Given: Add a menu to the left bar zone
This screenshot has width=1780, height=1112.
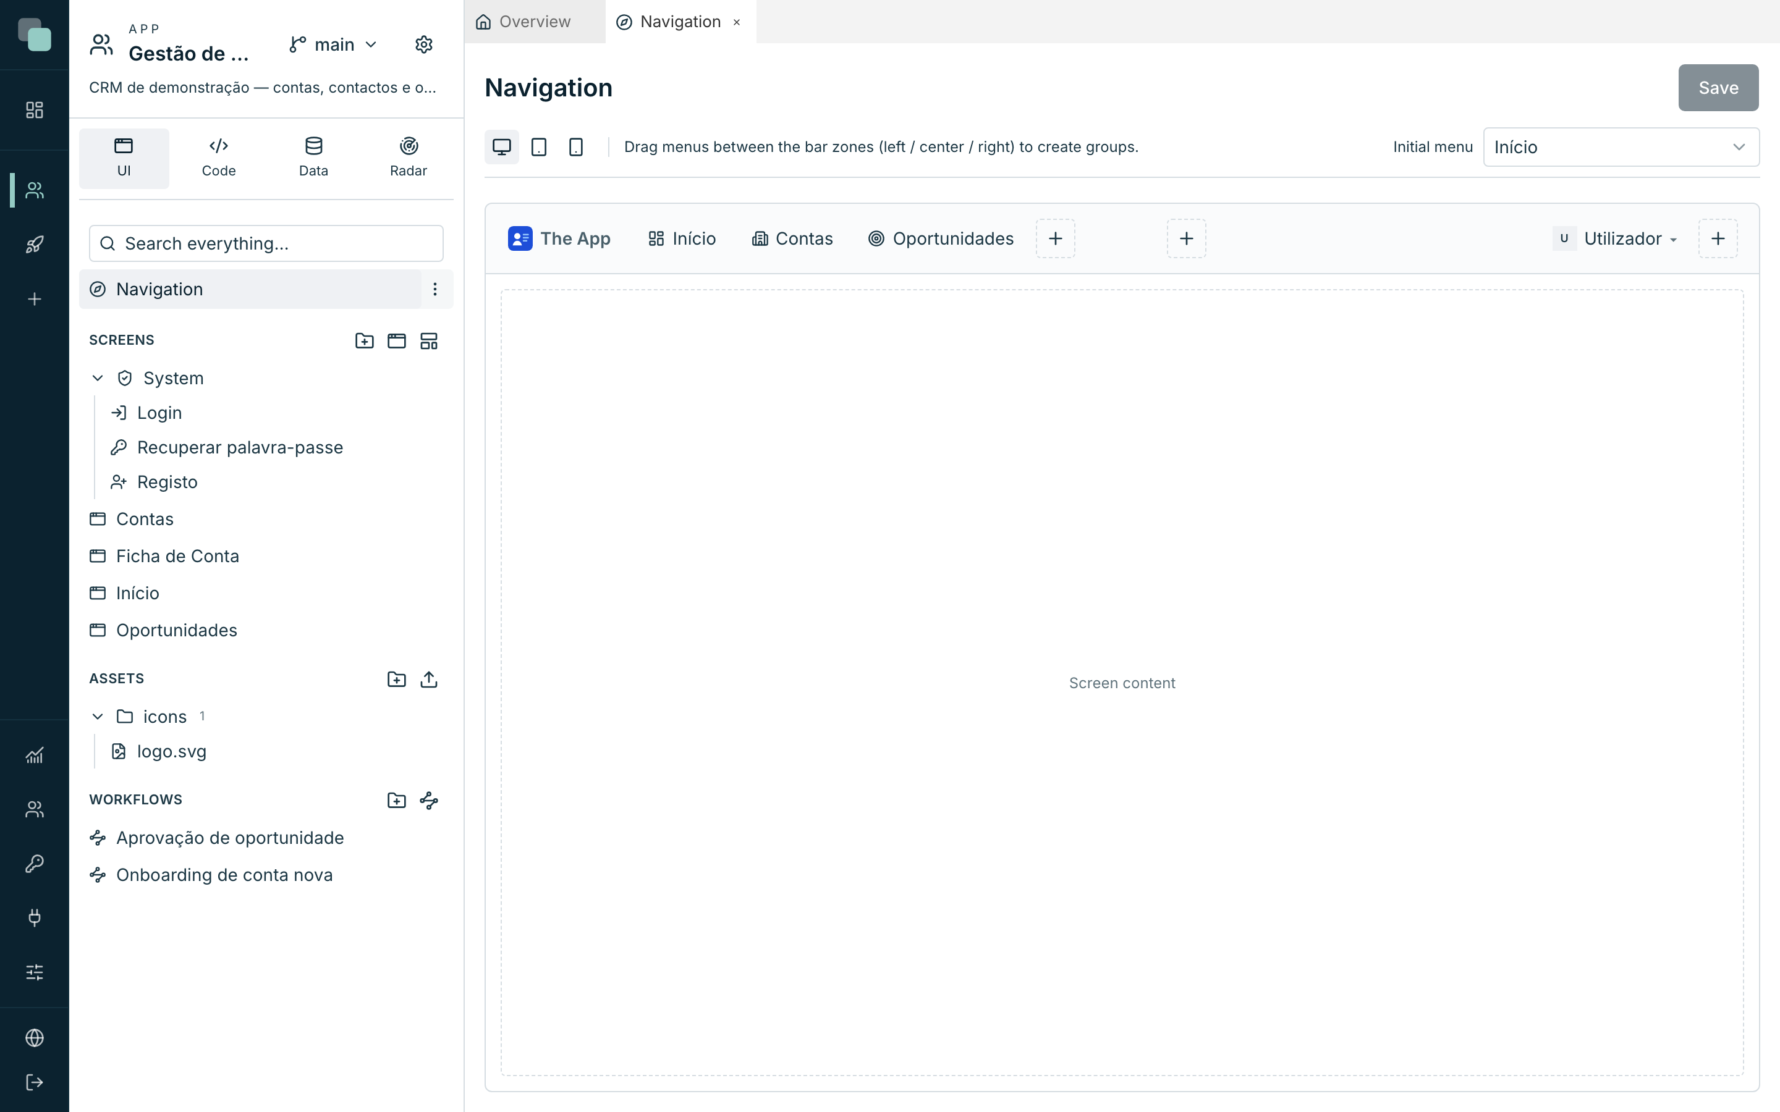Looking at the screenshot, I should (x=1056, y=238).
